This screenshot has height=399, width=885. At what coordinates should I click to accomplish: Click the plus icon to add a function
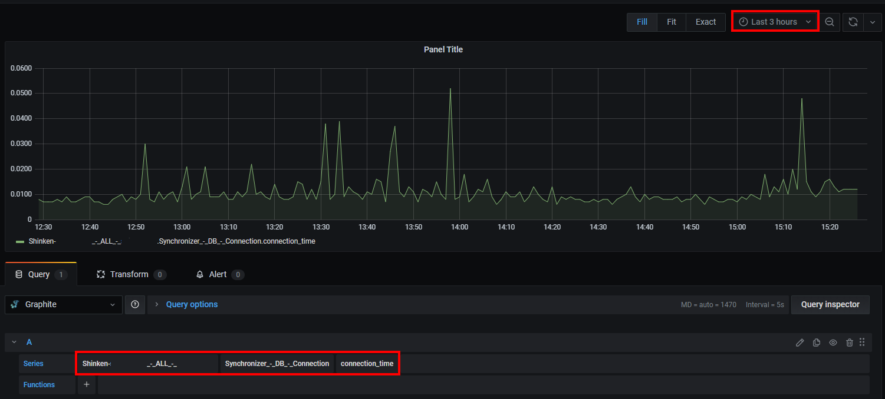(x=86, y=384)
